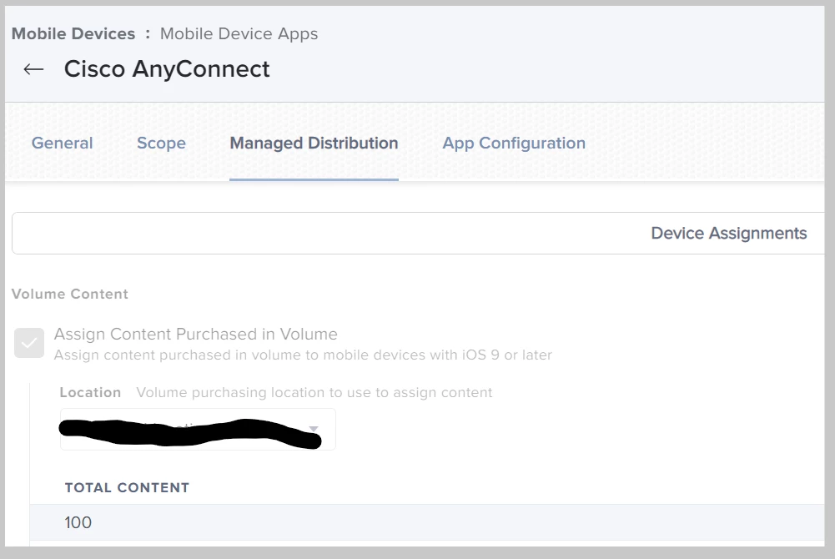This screenshot has width=835, height=559.
Task: Click the Location field label
Action: tap(91, 392)
